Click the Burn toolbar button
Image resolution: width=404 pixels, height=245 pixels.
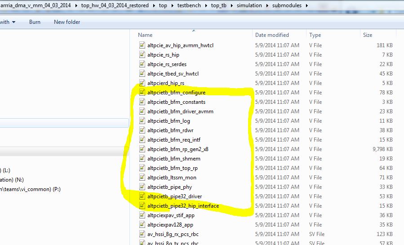(x=35, y=22)
